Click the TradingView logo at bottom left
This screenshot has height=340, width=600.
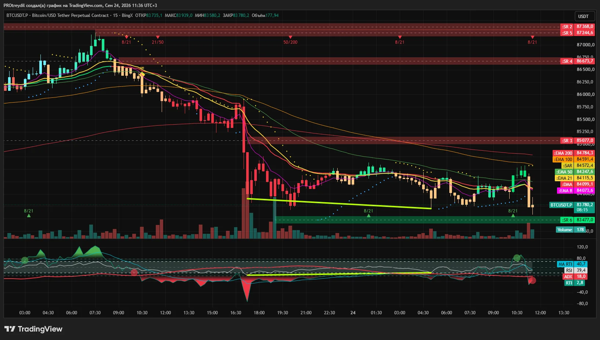33,329
